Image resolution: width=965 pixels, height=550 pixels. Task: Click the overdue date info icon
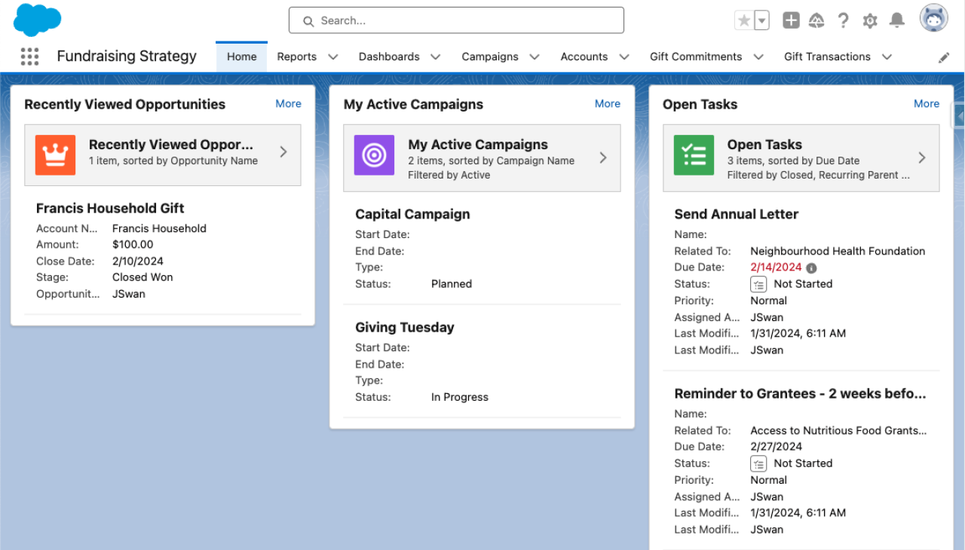click(811, 268)
